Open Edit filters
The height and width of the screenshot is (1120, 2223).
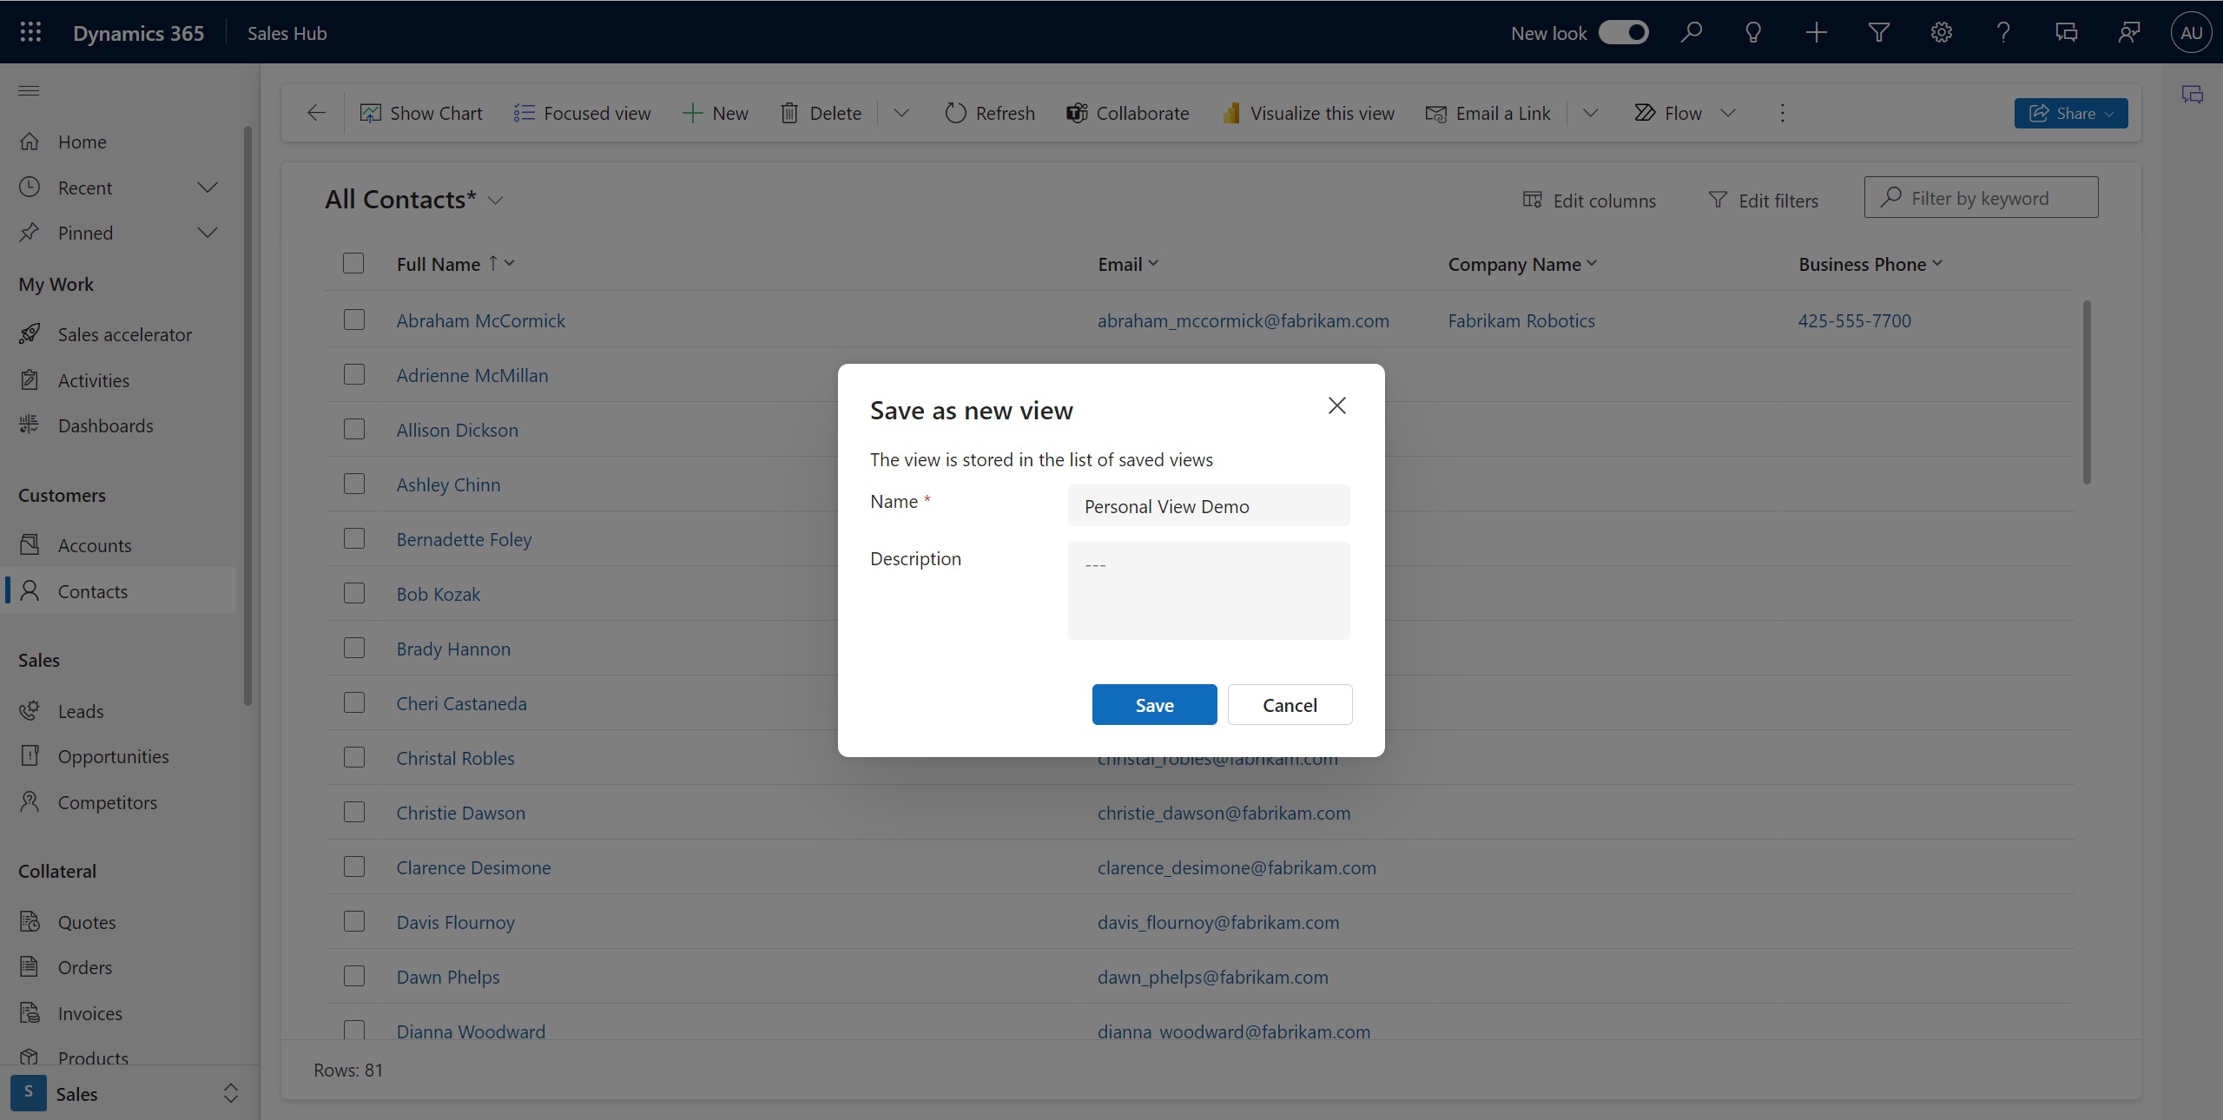pyautogui.click(x=1763, y=201)
